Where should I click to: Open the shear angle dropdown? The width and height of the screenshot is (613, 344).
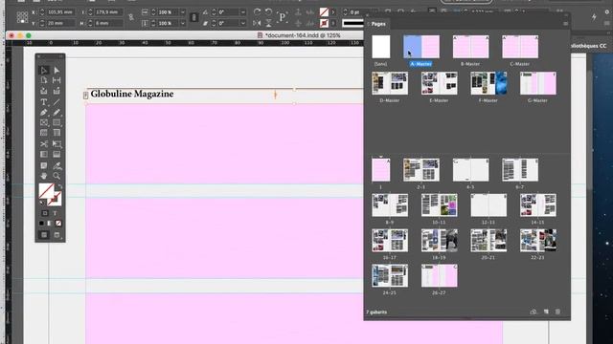click(242, 23)
